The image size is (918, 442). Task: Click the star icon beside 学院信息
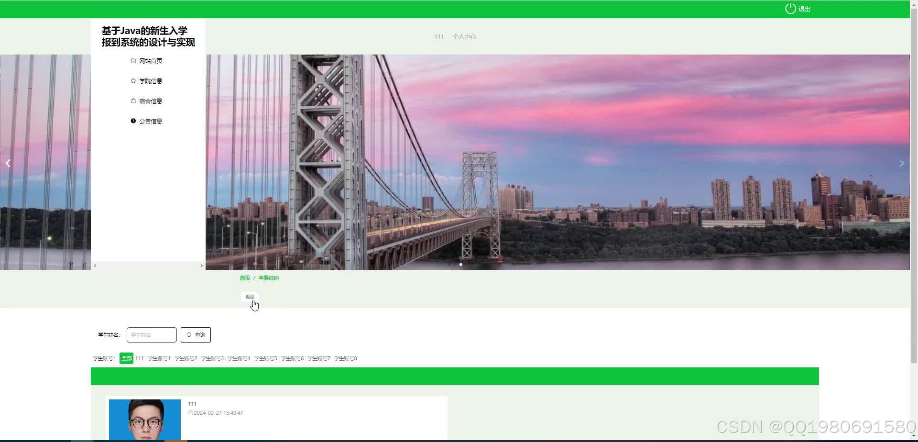[x=133, y=80]
